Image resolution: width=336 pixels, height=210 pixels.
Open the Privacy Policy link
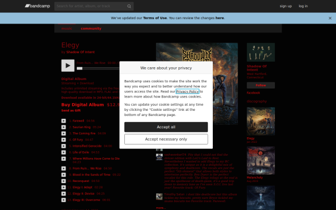pos(187,91)
